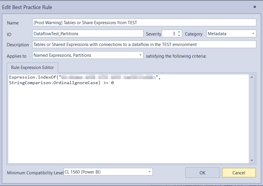Open the CL 1560 (Power BI) compatibility selector
This screenshot has width=263, height=186.
point(108,172)
